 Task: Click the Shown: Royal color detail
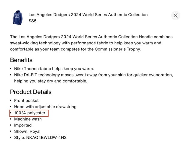[x=27, y=131]
